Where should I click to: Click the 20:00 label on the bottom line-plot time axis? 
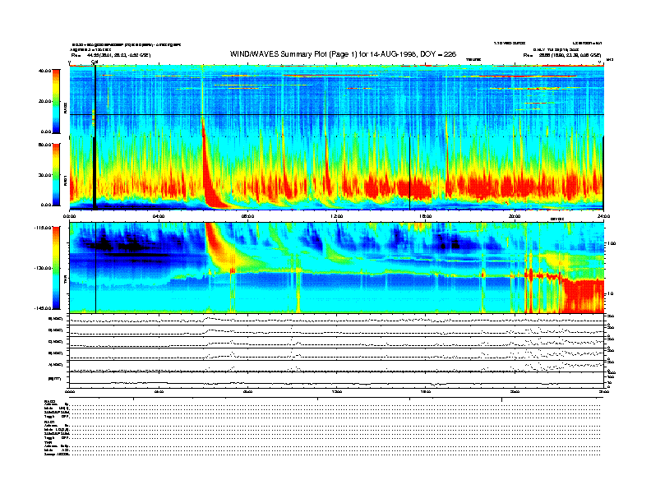tap(515, 391)
